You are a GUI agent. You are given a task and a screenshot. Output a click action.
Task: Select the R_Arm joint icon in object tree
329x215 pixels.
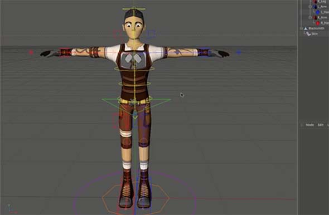click(315, 18)
